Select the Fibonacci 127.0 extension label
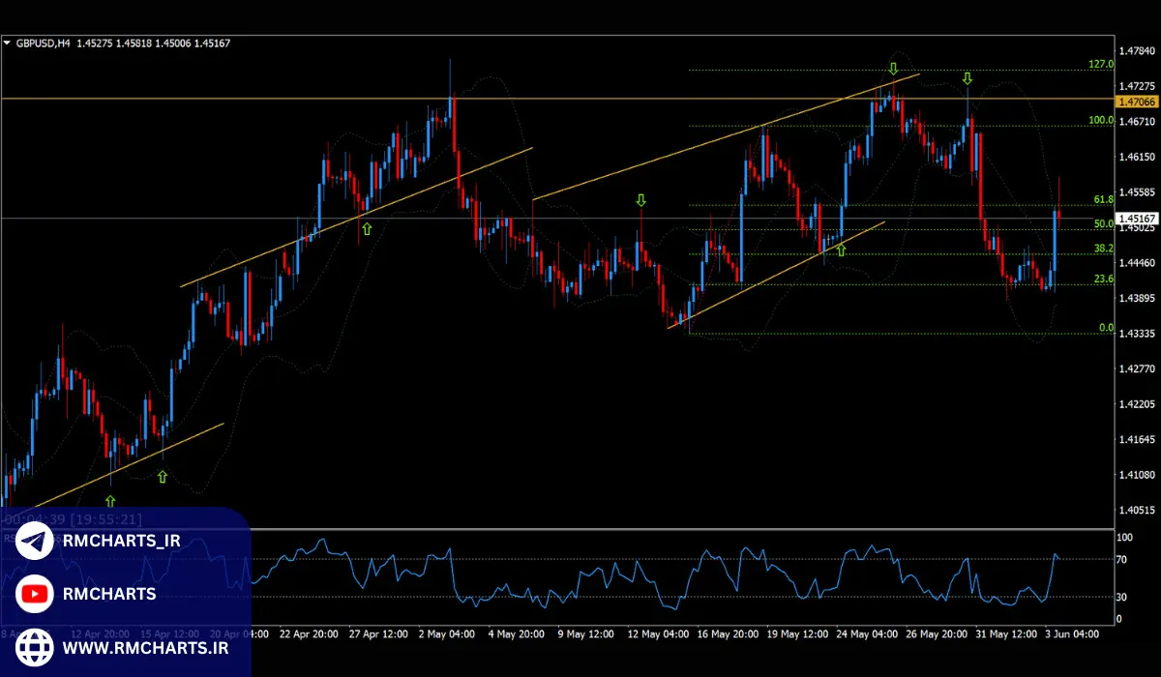Viewport: 1161px width, 677px height. pos(1101,65)
